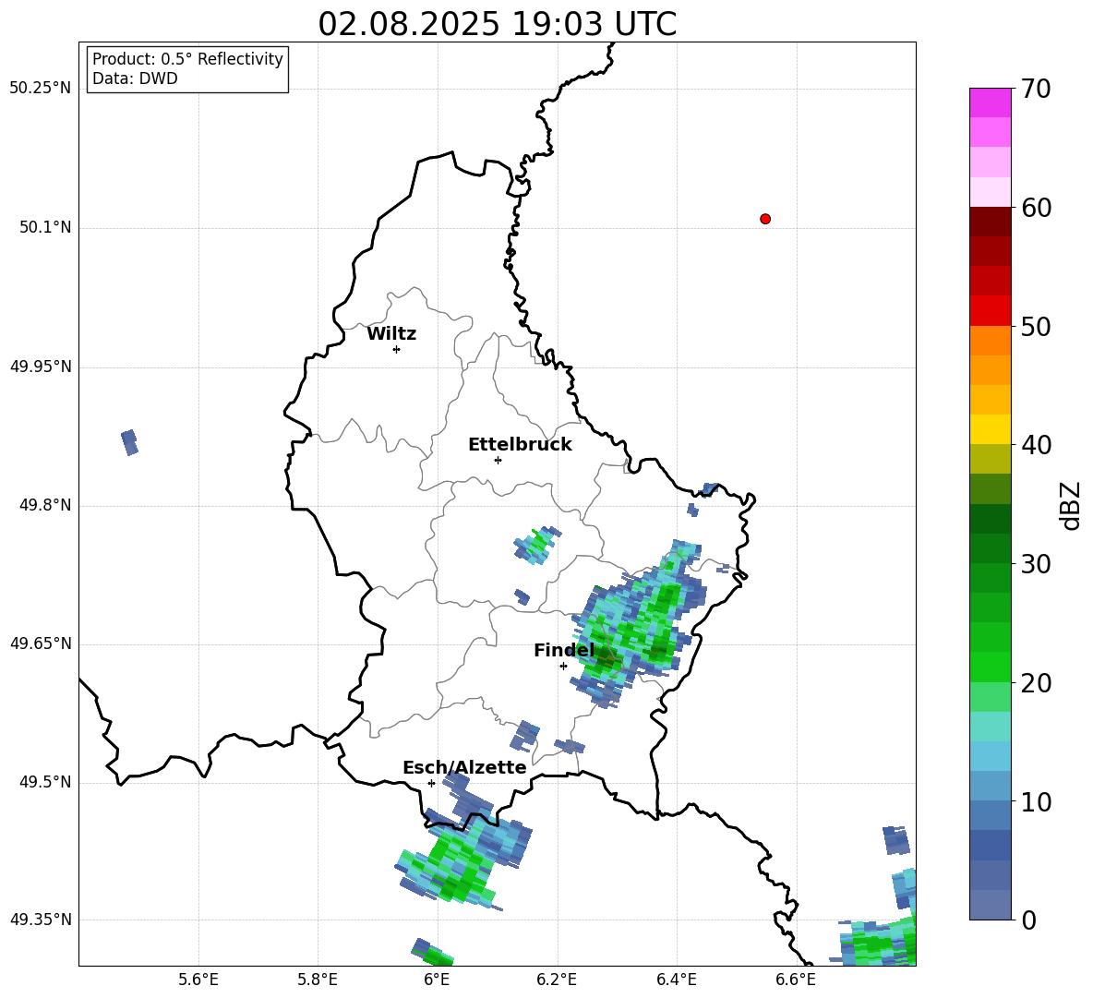
Task: Click the 'Data: DWD' text
Action: (x=135, y=78)
